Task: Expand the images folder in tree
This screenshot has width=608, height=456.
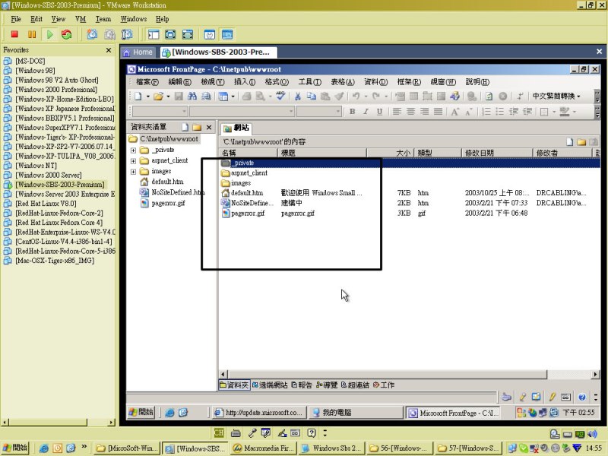Action: click(134, 172)
